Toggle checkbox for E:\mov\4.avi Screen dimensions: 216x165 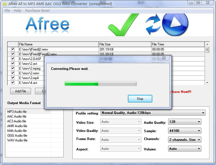(13, 82)
